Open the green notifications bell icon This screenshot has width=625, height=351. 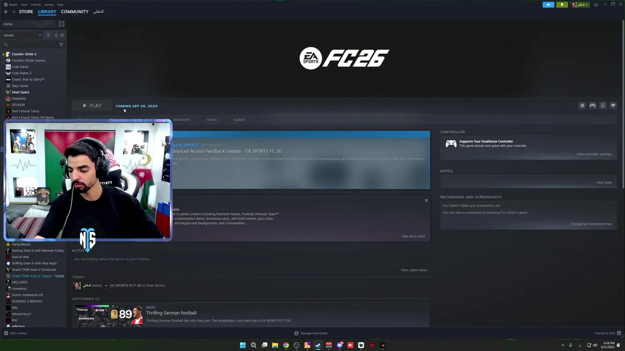(x=562, y=4)
